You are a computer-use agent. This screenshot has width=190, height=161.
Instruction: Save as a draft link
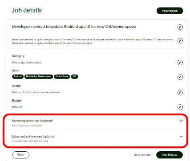pos(143,155)
